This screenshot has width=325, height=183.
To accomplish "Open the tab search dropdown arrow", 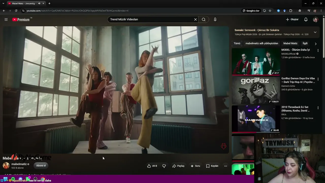I will 3,4.
